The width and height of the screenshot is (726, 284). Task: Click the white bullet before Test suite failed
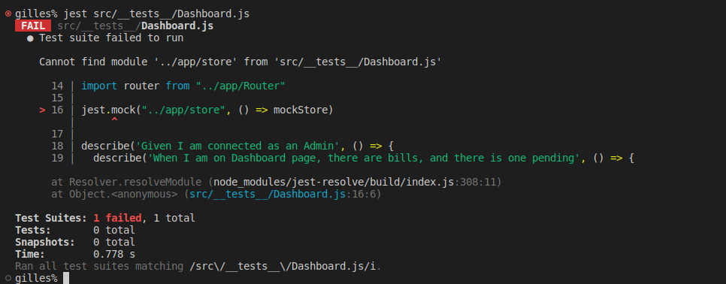click(30, 38)
